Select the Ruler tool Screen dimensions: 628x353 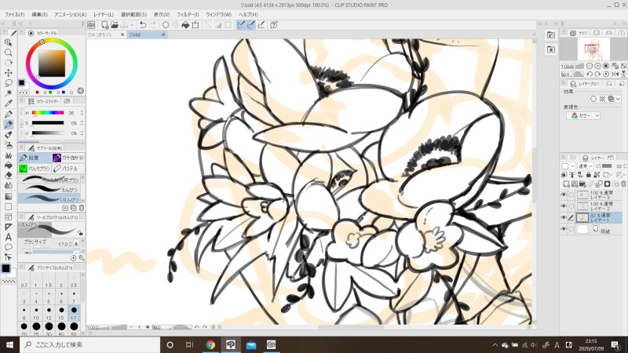(x=8, y=227)
